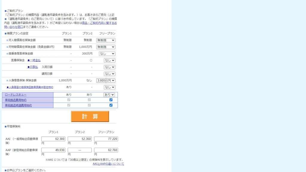
Task: Change the 人身傷害保険 amount dropdown
Action: coord(106,81)
